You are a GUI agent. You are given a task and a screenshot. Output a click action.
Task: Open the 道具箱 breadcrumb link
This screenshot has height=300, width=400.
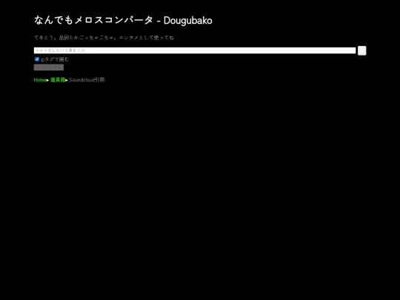[x=58, y=80]
